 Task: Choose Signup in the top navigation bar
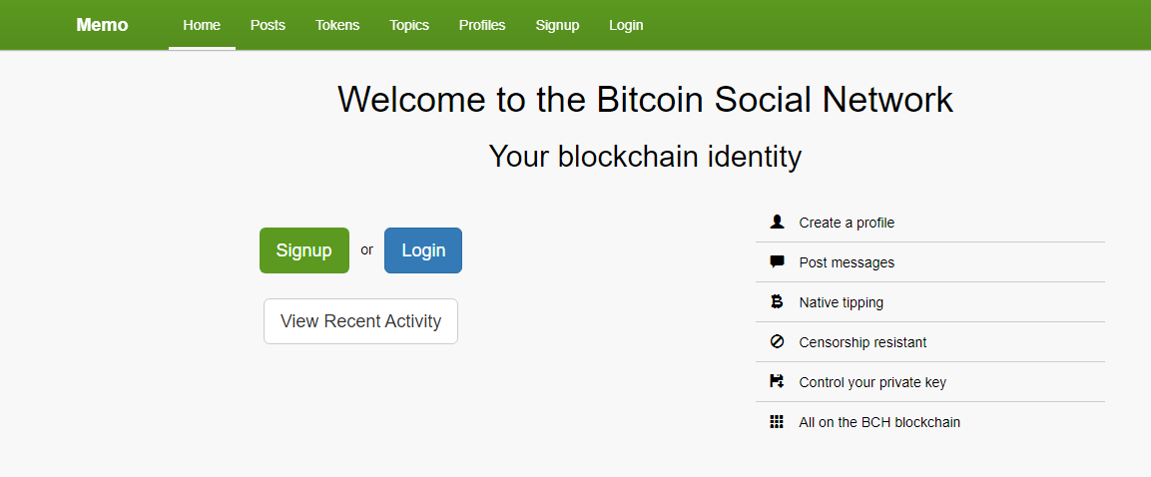pos(557,25)
